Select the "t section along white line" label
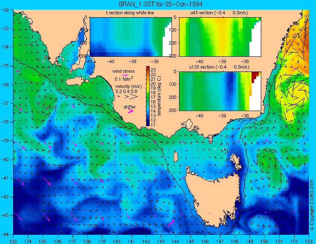 [x=130, y=13]
